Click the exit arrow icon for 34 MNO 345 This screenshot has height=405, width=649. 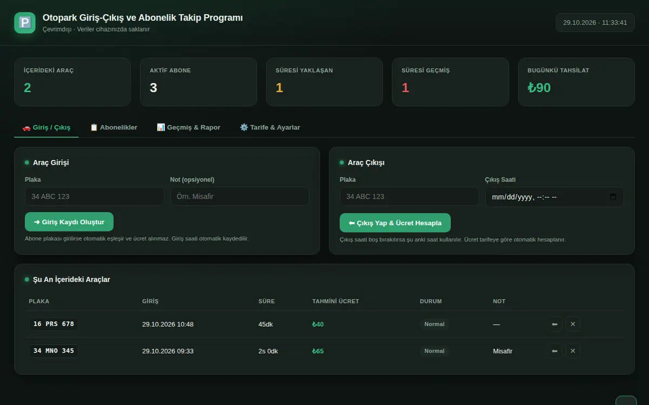point(554,351)
